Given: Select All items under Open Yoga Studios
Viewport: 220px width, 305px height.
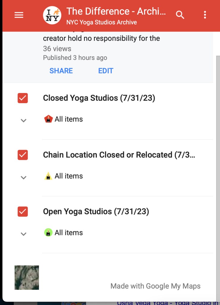Looking at the screenshot, I should pyautogui.click(x=68, y=233).
